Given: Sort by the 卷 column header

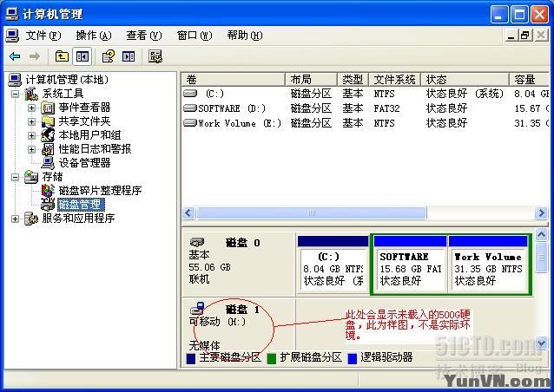Looking at the screenshot, I should click(234, 80).
